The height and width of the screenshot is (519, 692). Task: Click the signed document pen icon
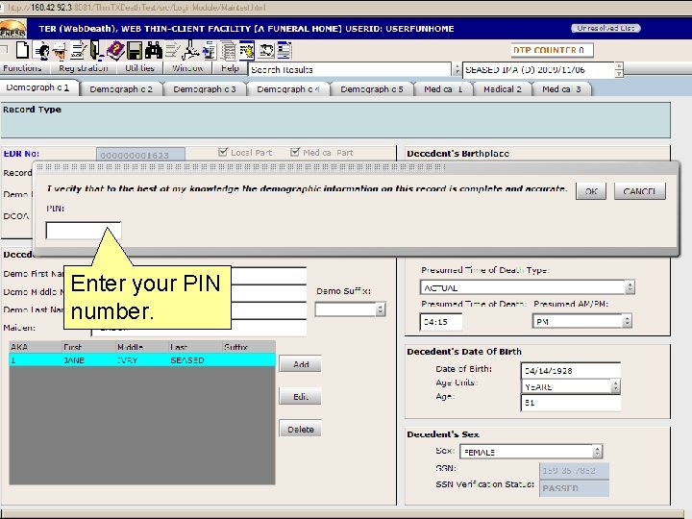79,51
